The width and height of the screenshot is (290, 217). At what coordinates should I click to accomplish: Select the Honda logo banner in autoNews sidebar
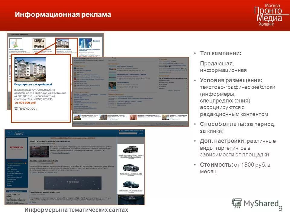click(16, 148)
